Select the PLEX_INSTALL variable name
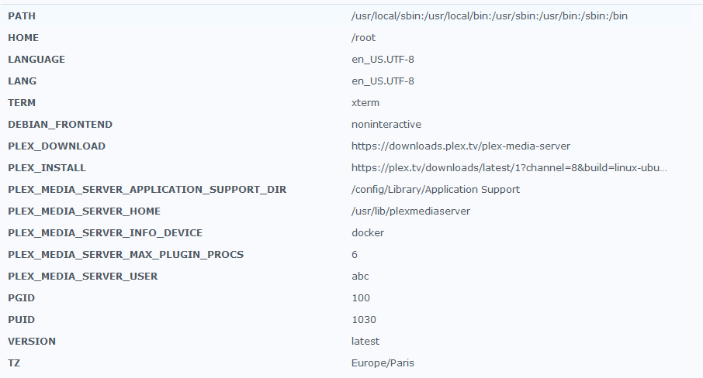The image size is (703, 378). (47, 168)
